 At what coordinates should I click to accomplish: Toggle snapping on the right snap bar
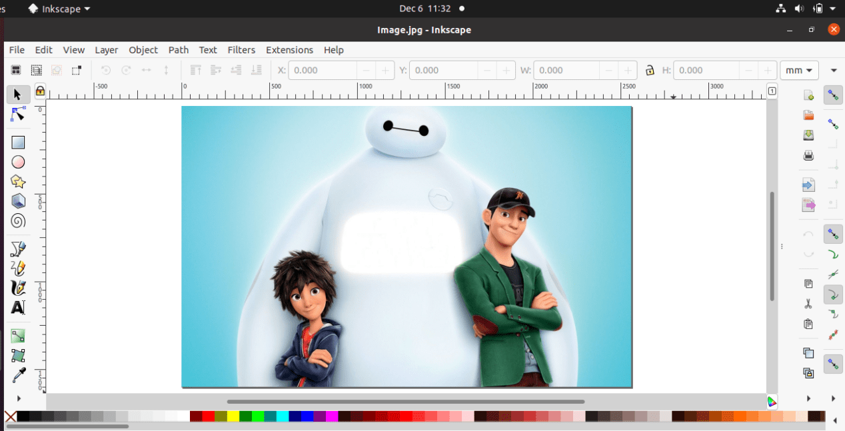[x=833, y=95]
